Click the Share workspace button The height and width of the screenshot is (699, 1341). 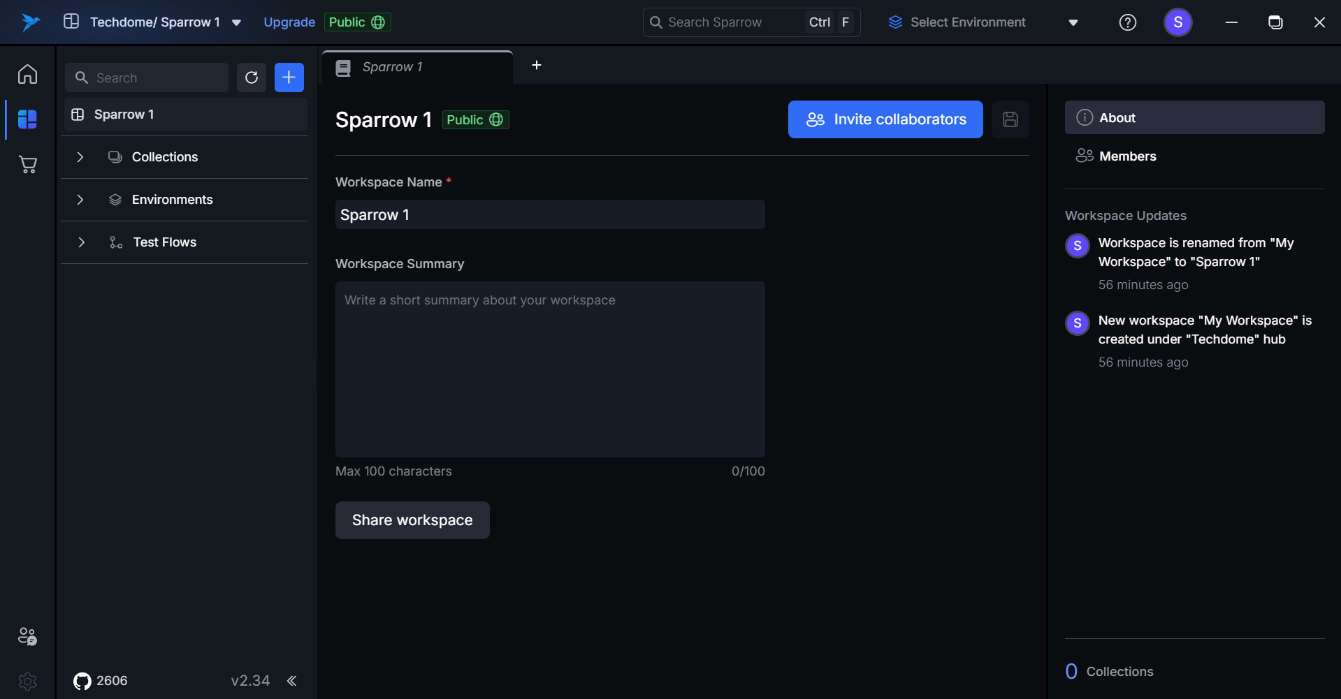[412, 520]
